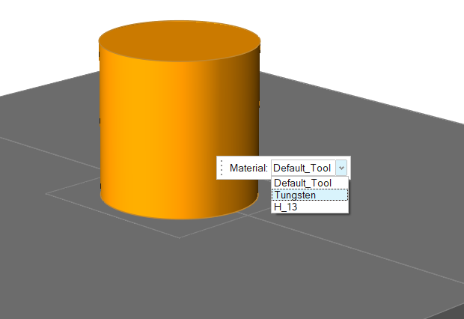Click the rectangle outline on the base plate

pyautogui.click(x=112, y=215)
